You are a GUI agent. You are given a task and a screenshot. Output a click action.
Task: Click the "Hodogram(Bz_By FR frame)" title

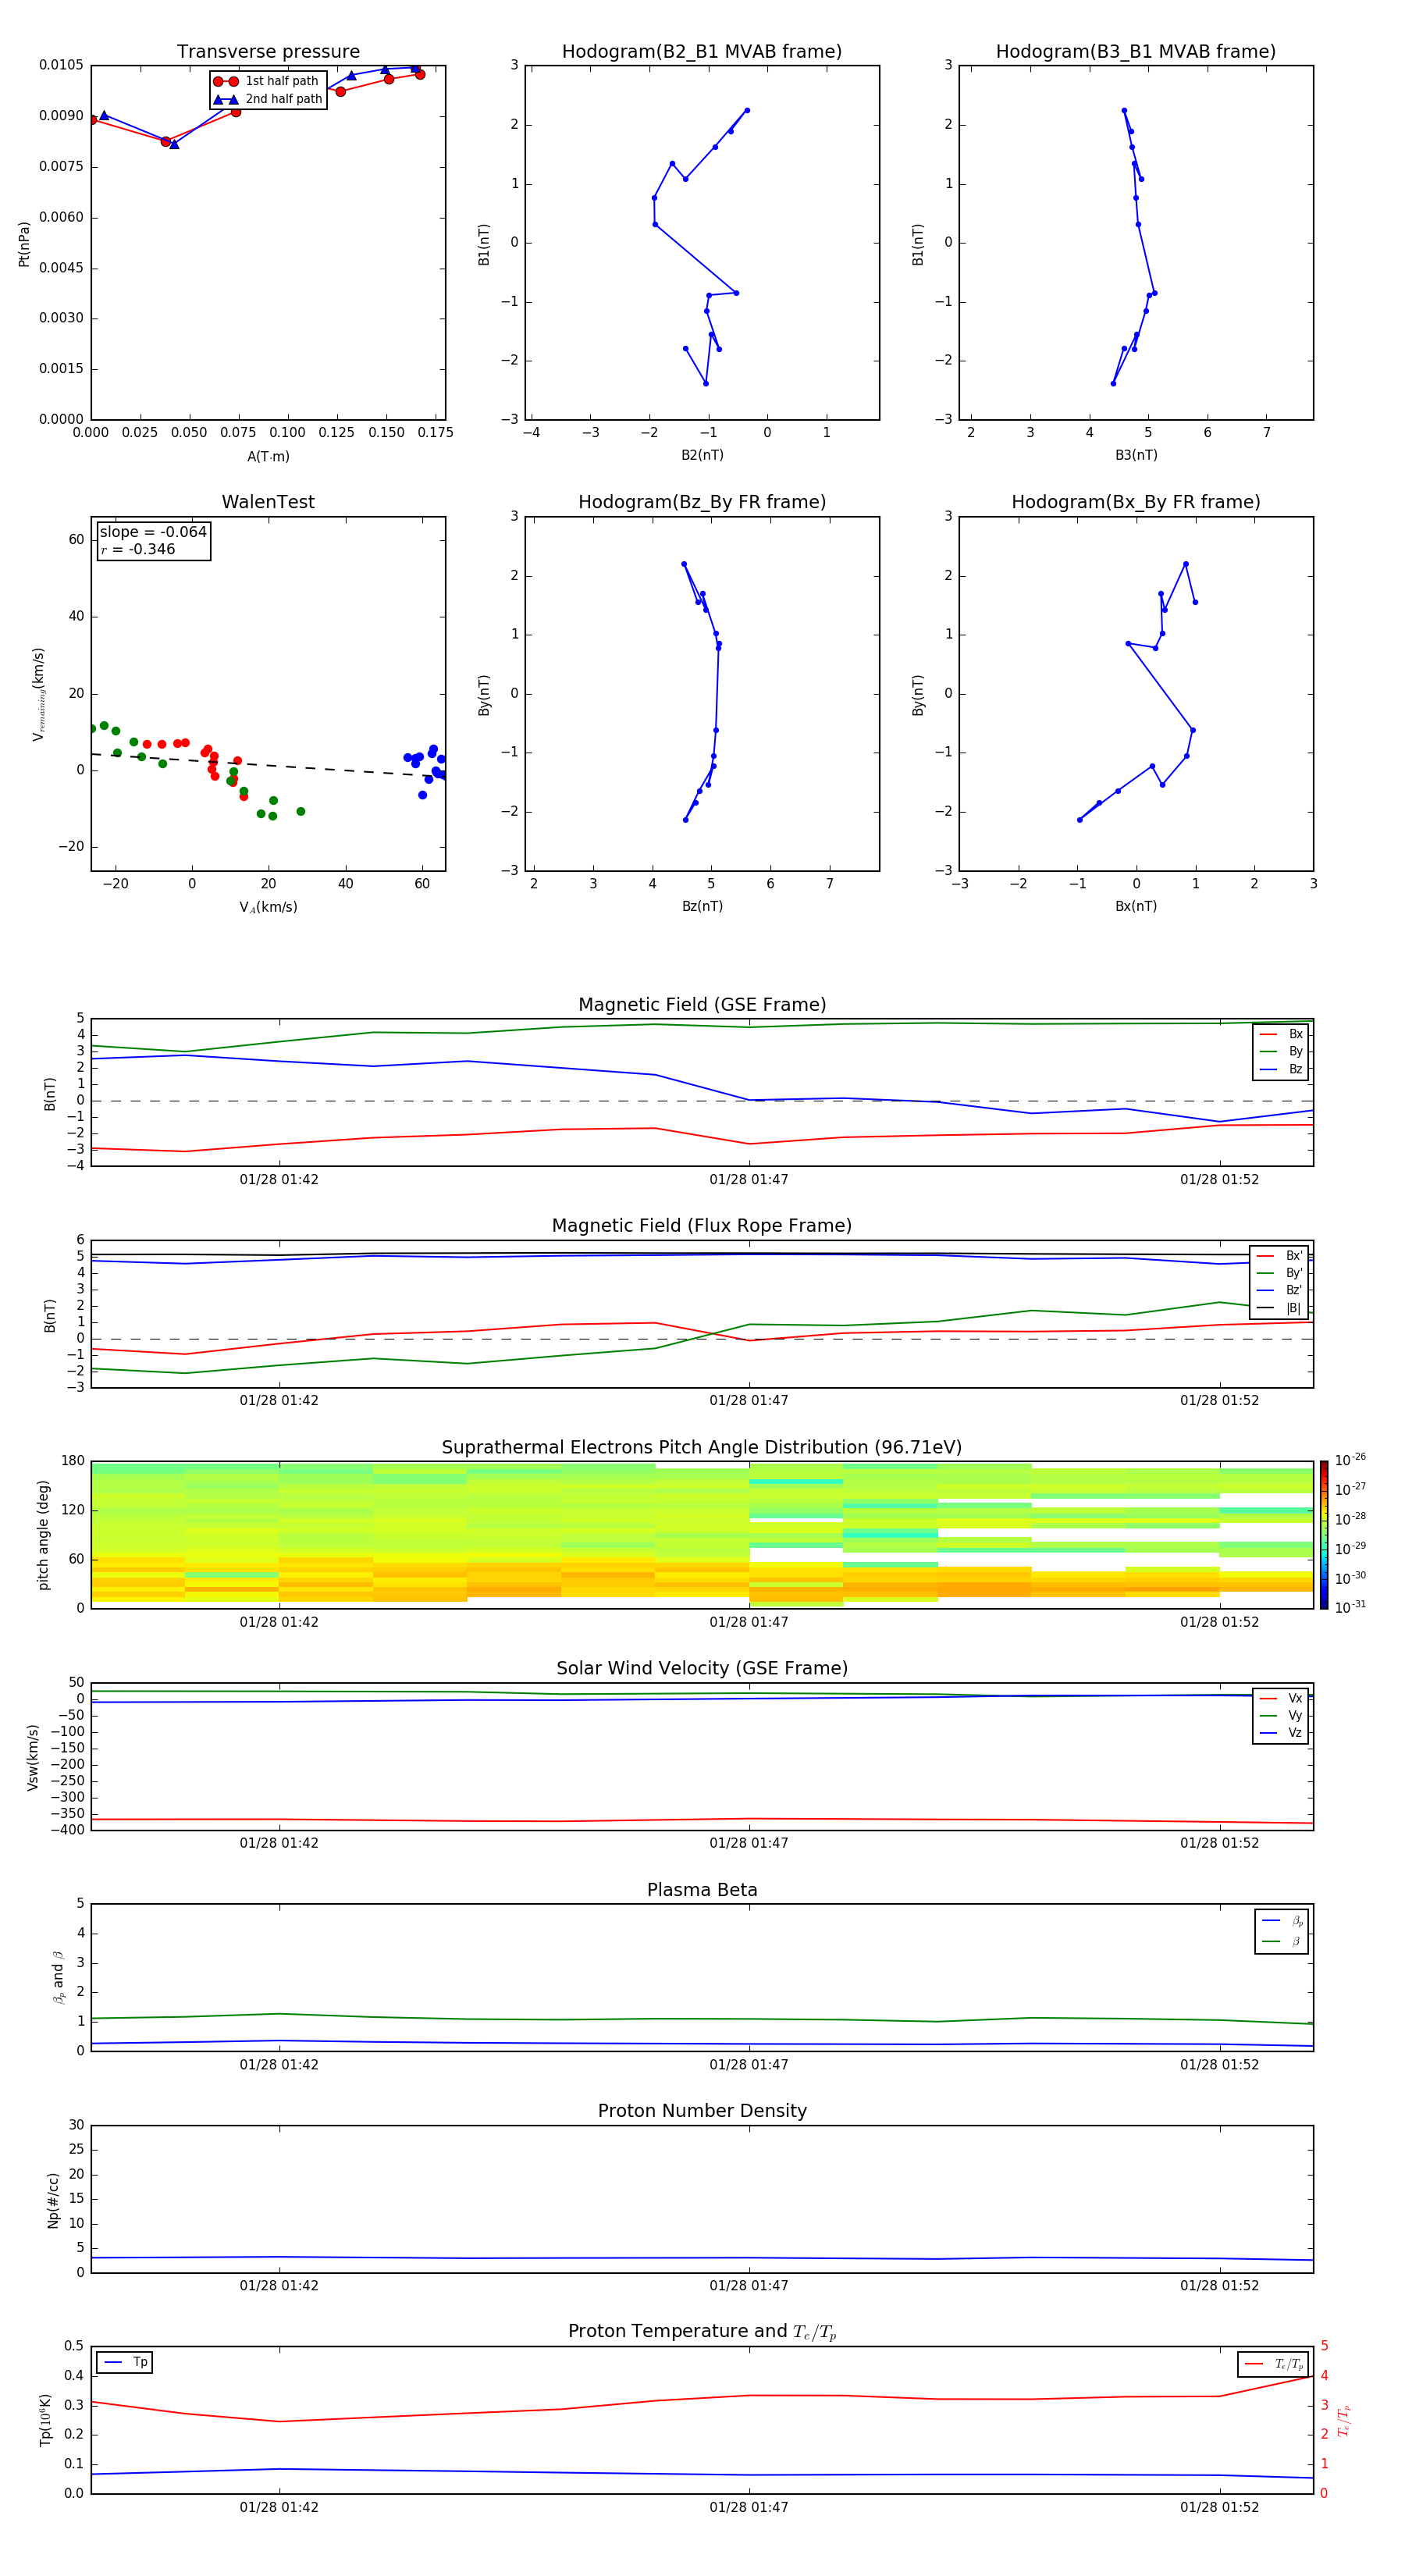coord(702,502)
